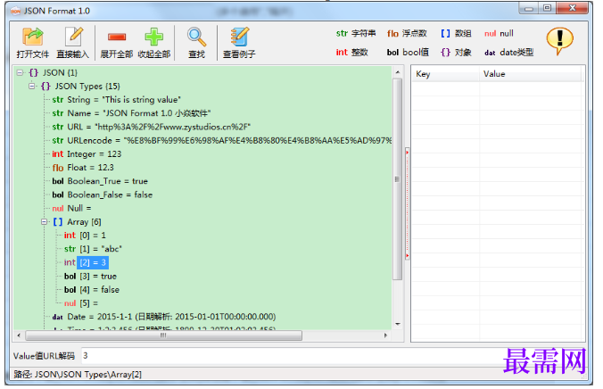The width and height of the screenshot is (603, 389).
Task: Click the panel splitter handle
Action: (x=407, y=204)
